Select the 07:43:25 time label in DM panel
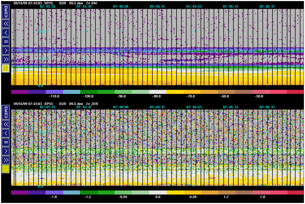 point(47,6)
